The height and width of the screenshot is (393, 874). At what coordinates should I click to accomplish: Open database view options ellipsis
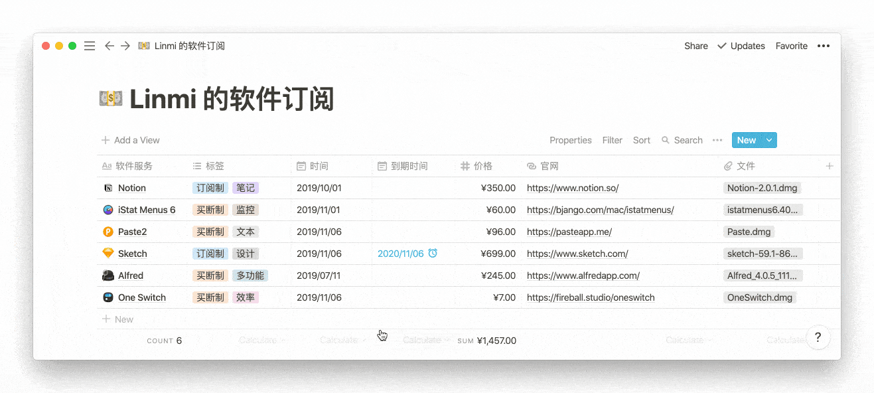coord(717,140)
